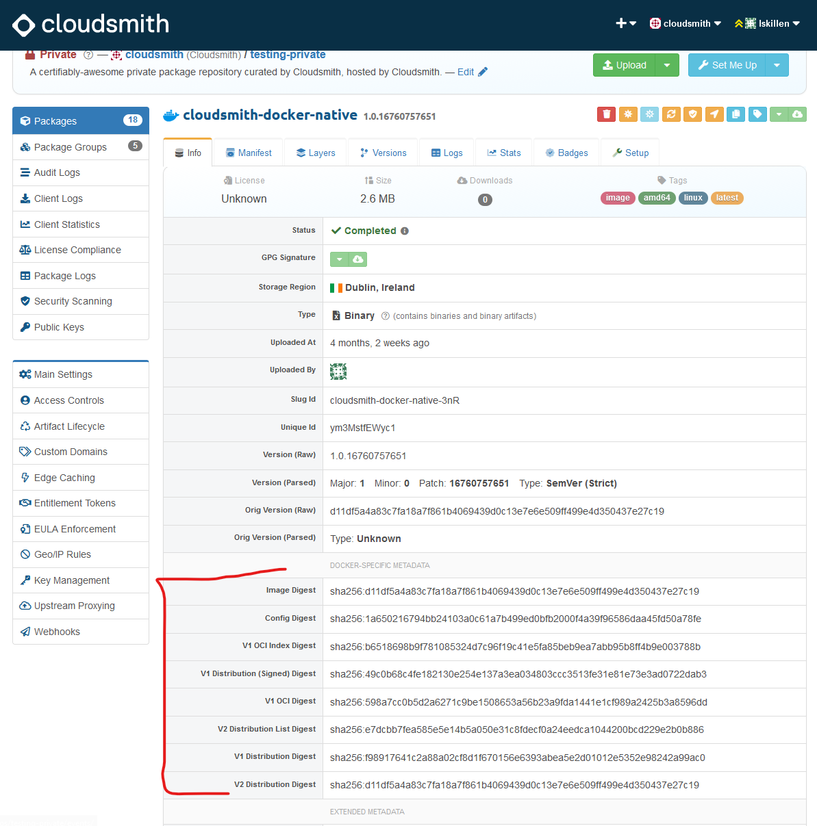This screenshot has height=826, width=817.
Task: Edit tags with blue tag icon
Action: [x=757, y=114]
